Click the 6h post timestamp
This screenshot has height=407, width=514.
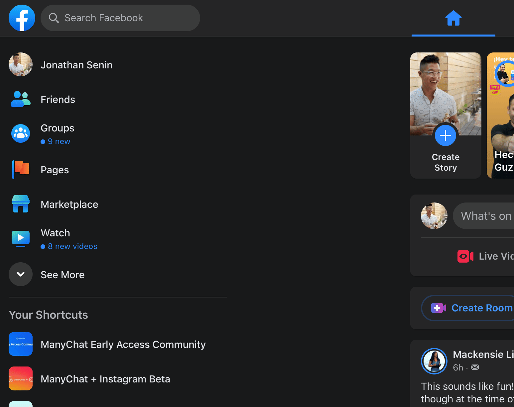click(458, 367)
